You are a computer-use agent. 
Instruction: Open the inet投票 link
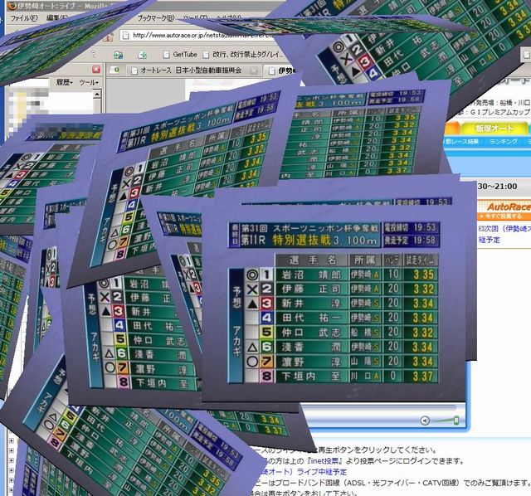tap(326, 461)
